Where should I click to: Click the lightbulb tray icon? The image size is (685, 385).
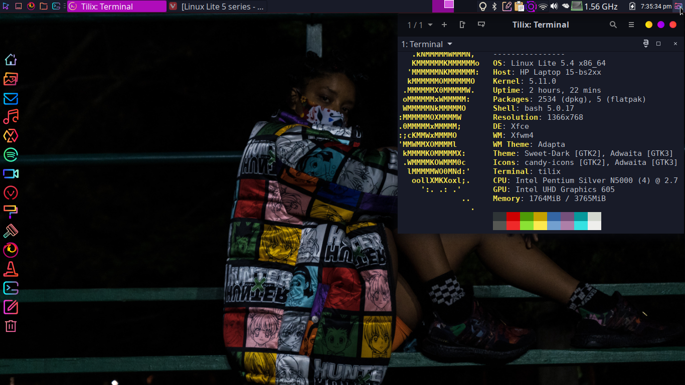click(x=483, y=7)
